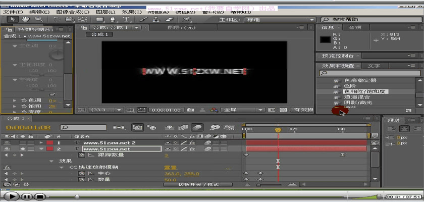Open the 图层(L) menu
This screenshot has width=424, height=202.
pyautogui.click(x=105, y=12)
